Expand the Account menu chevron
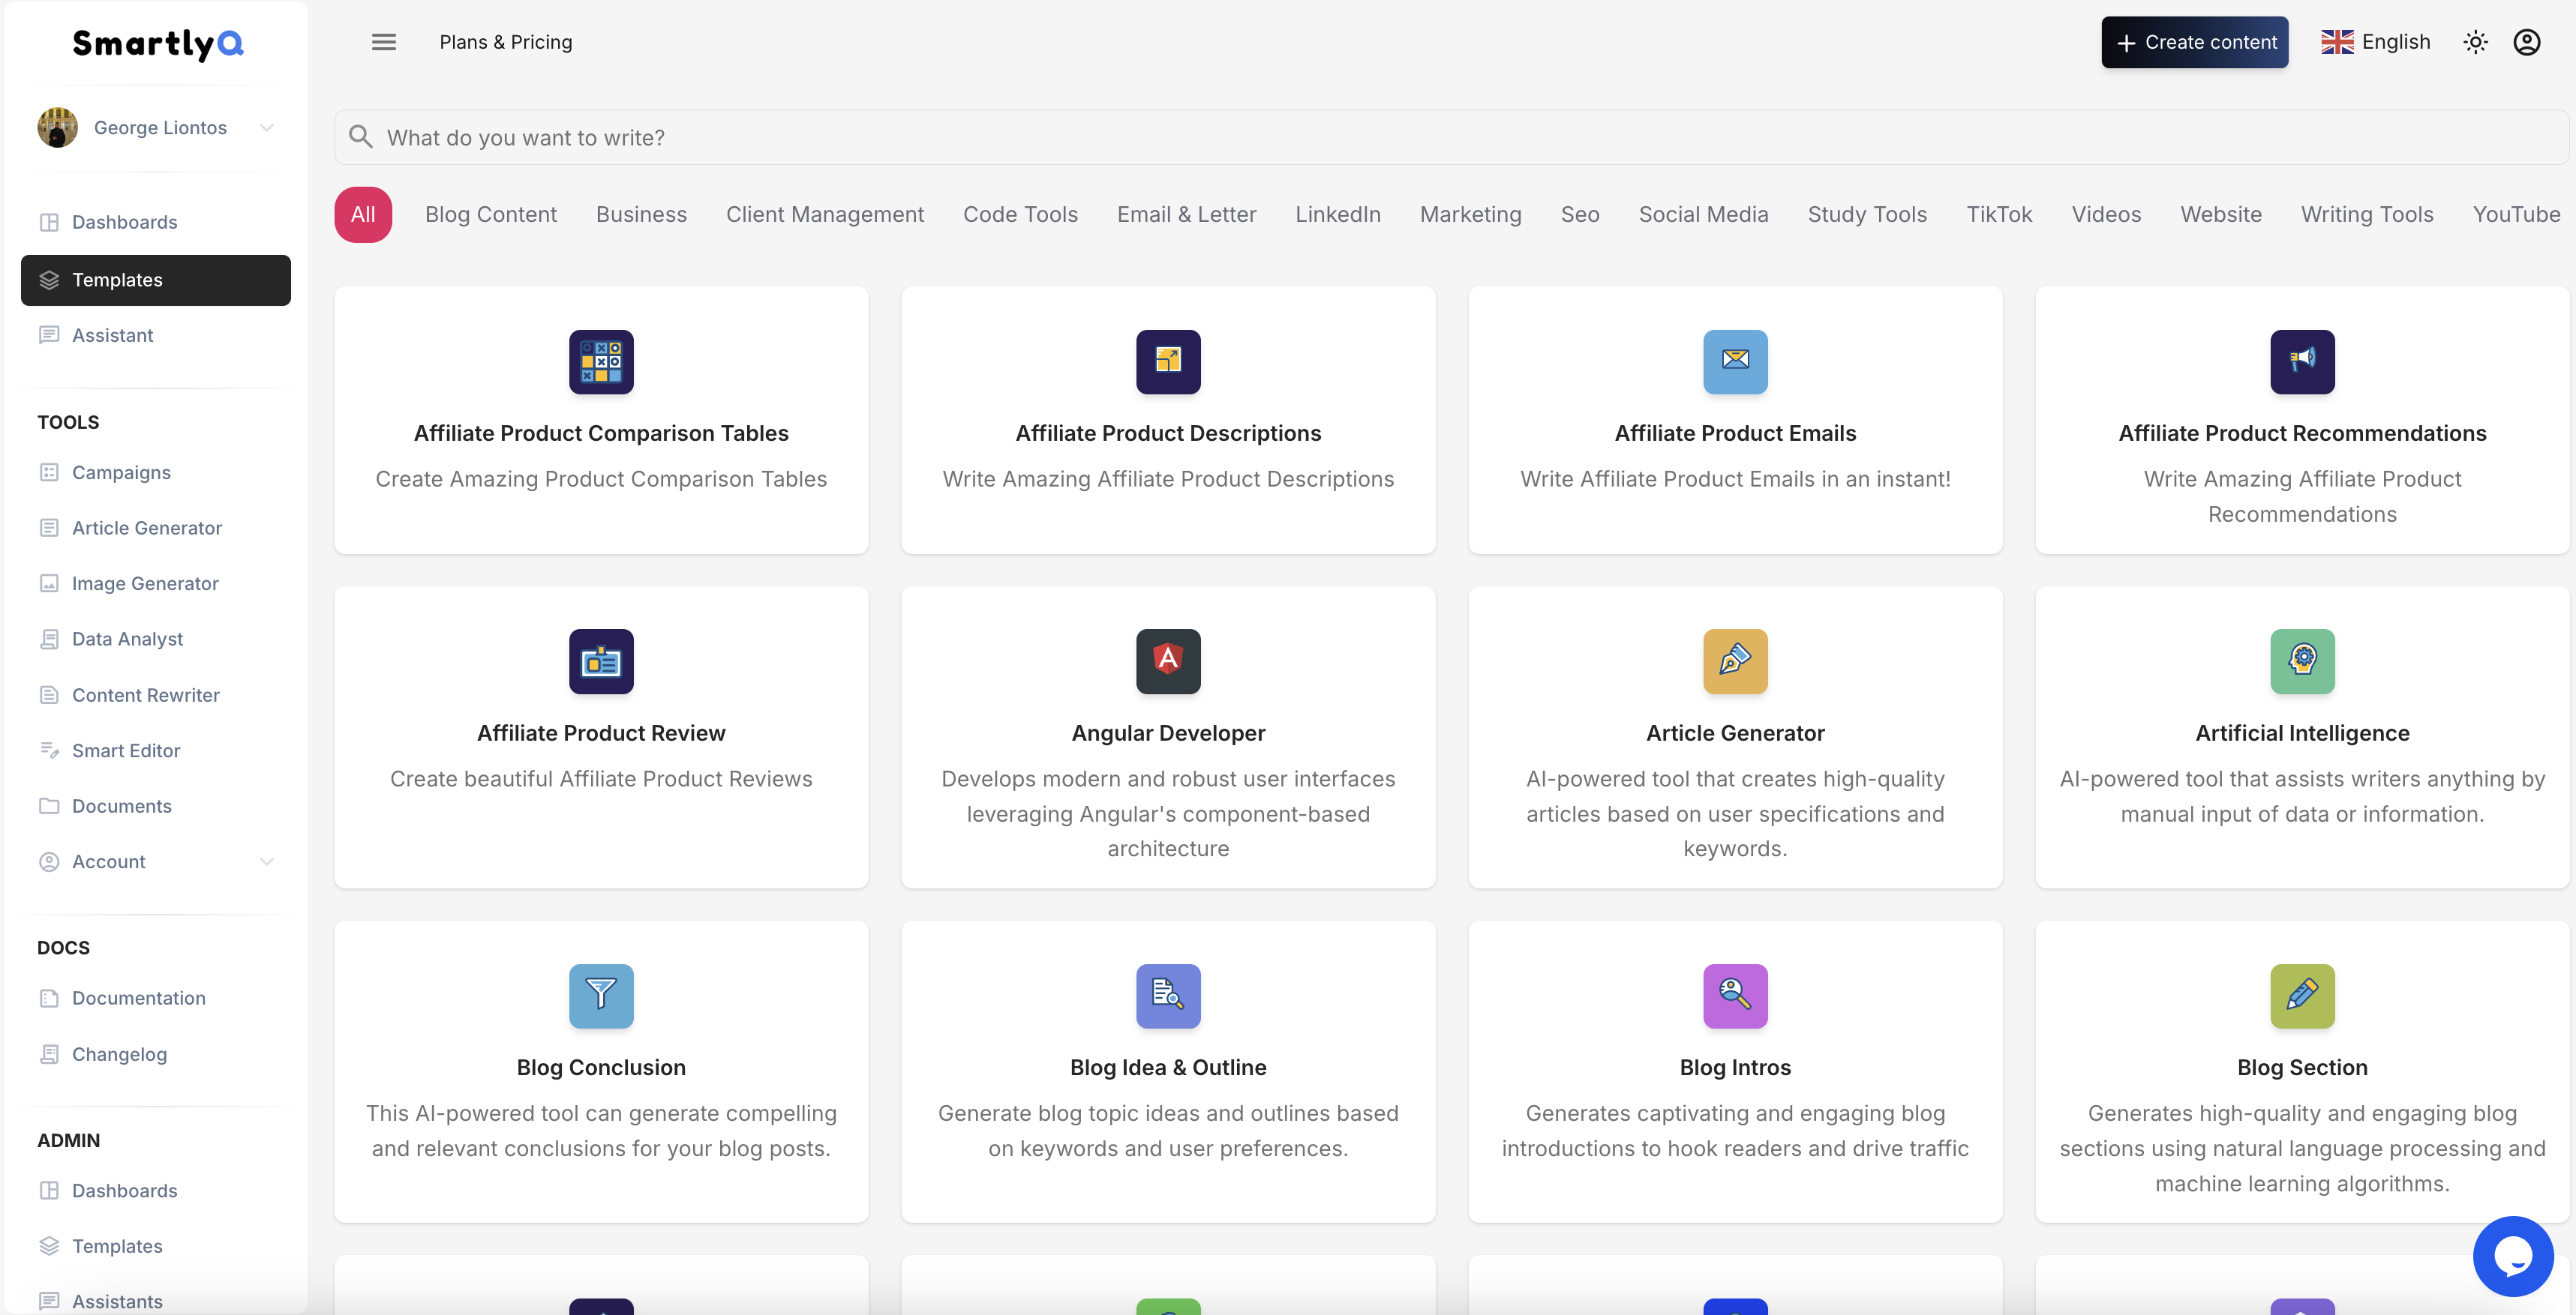Viewport: 2576px width, 1315px height. 266,861
